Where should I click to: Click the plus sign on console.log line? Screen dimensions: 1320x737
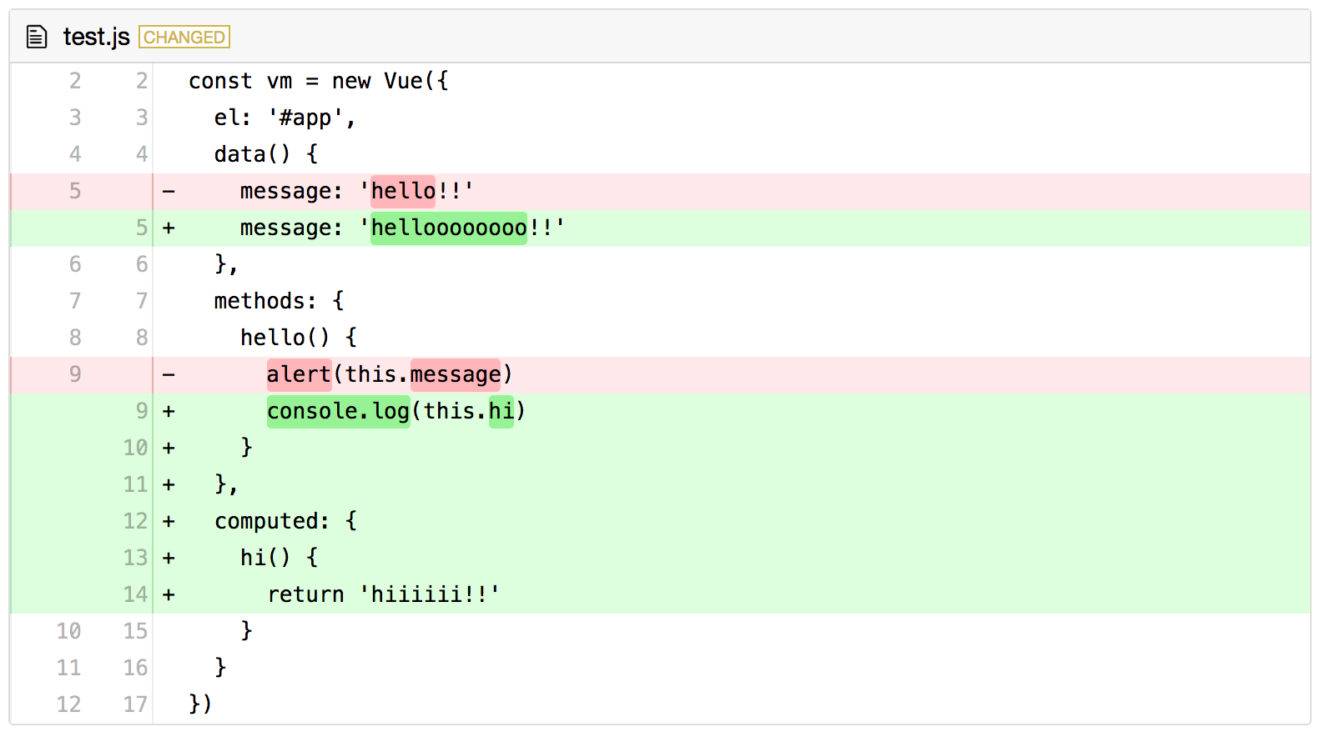tap(169, 412)
